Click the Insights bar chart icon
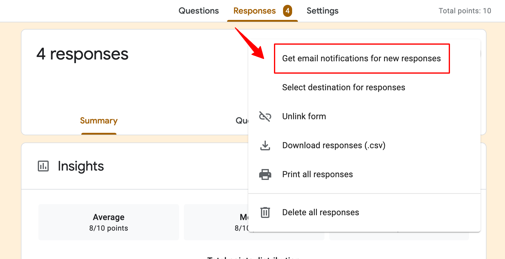505x259 pixels. point(43,166)
